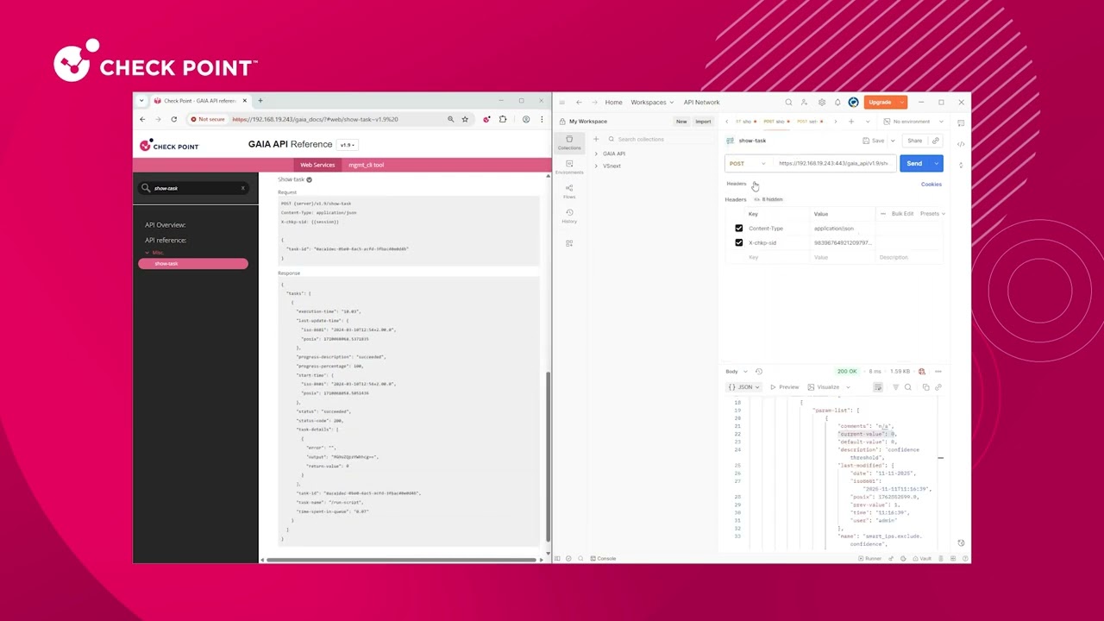Click the code snippet icon in right sidebar
Image resolution: width=1104 pixels, height=621 pixels.
961,143
